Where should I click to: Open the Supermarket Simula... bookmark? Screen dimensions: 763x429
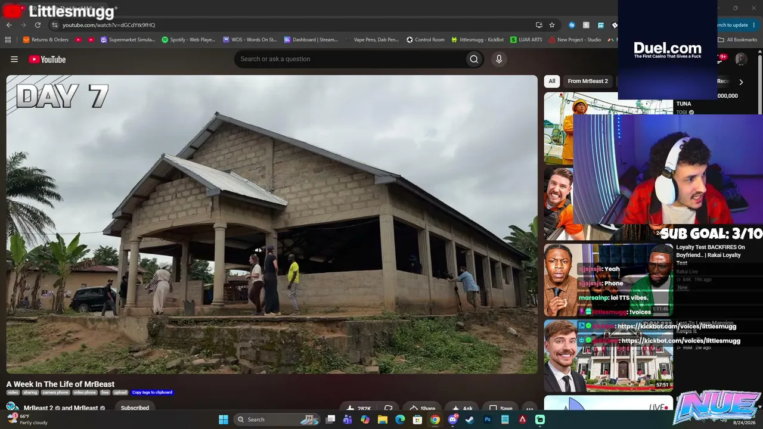(x=128, y=40)
